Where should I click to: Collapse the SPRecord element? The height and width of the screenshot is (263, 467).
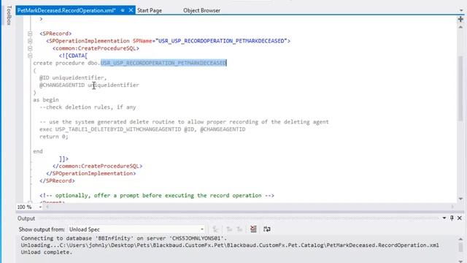(x=30, y=34)
